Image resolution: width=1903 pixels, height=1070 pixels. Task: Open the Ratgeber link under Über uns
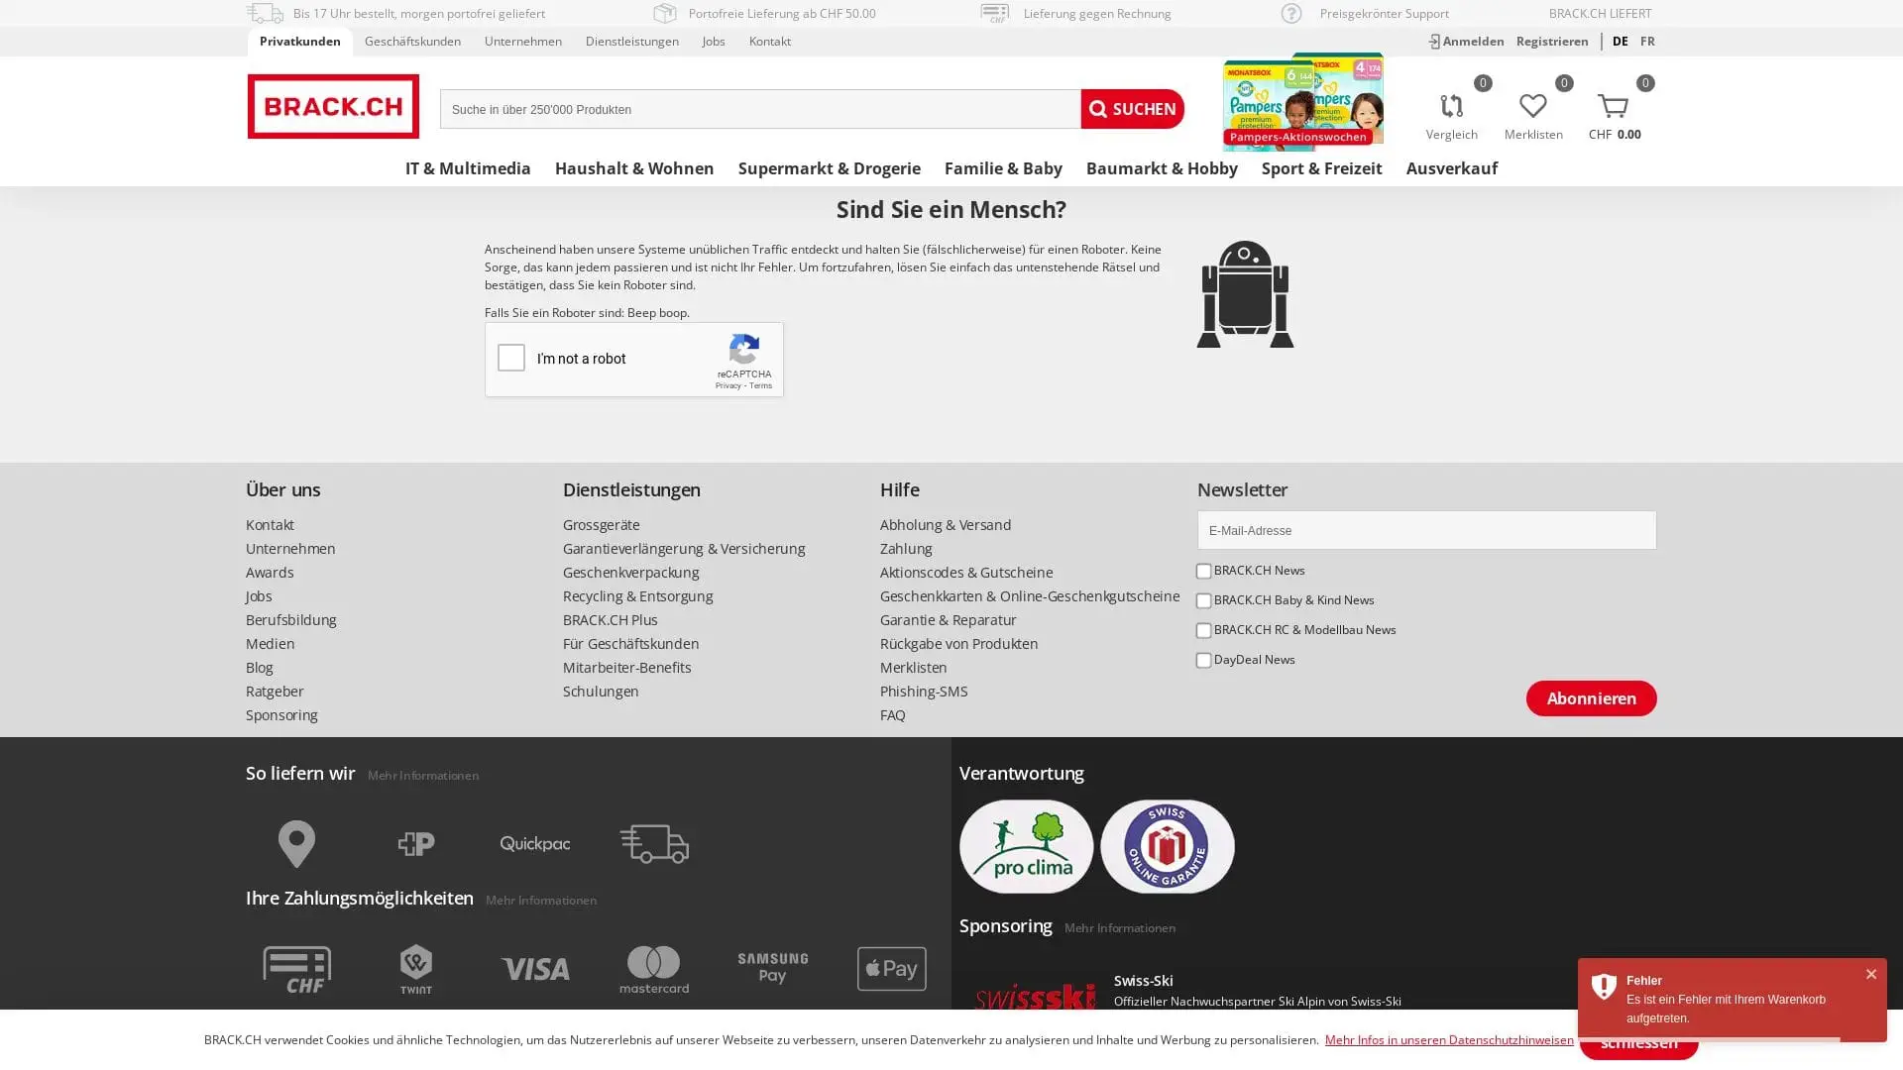tap(275, 692)
